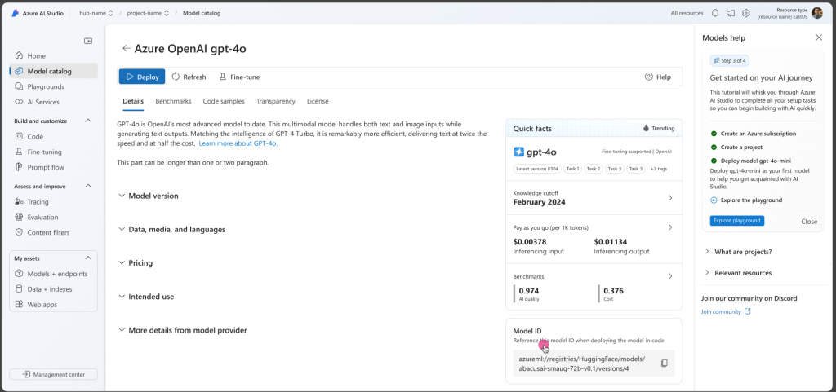The width and height of the screenshot is (836, 392).
Task: Click the Model catalog breadcrumb
Action: point(202,13)
